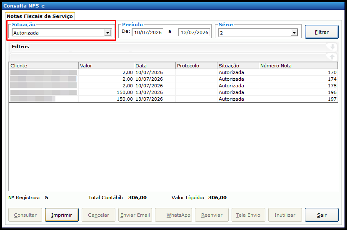Sort the table by the Cliente column header

(44, 66)
